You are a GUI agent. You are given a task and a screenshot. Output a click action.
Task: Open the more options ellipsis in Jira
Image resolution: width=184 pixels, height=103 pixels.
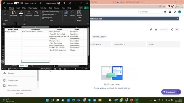(177, 29)
